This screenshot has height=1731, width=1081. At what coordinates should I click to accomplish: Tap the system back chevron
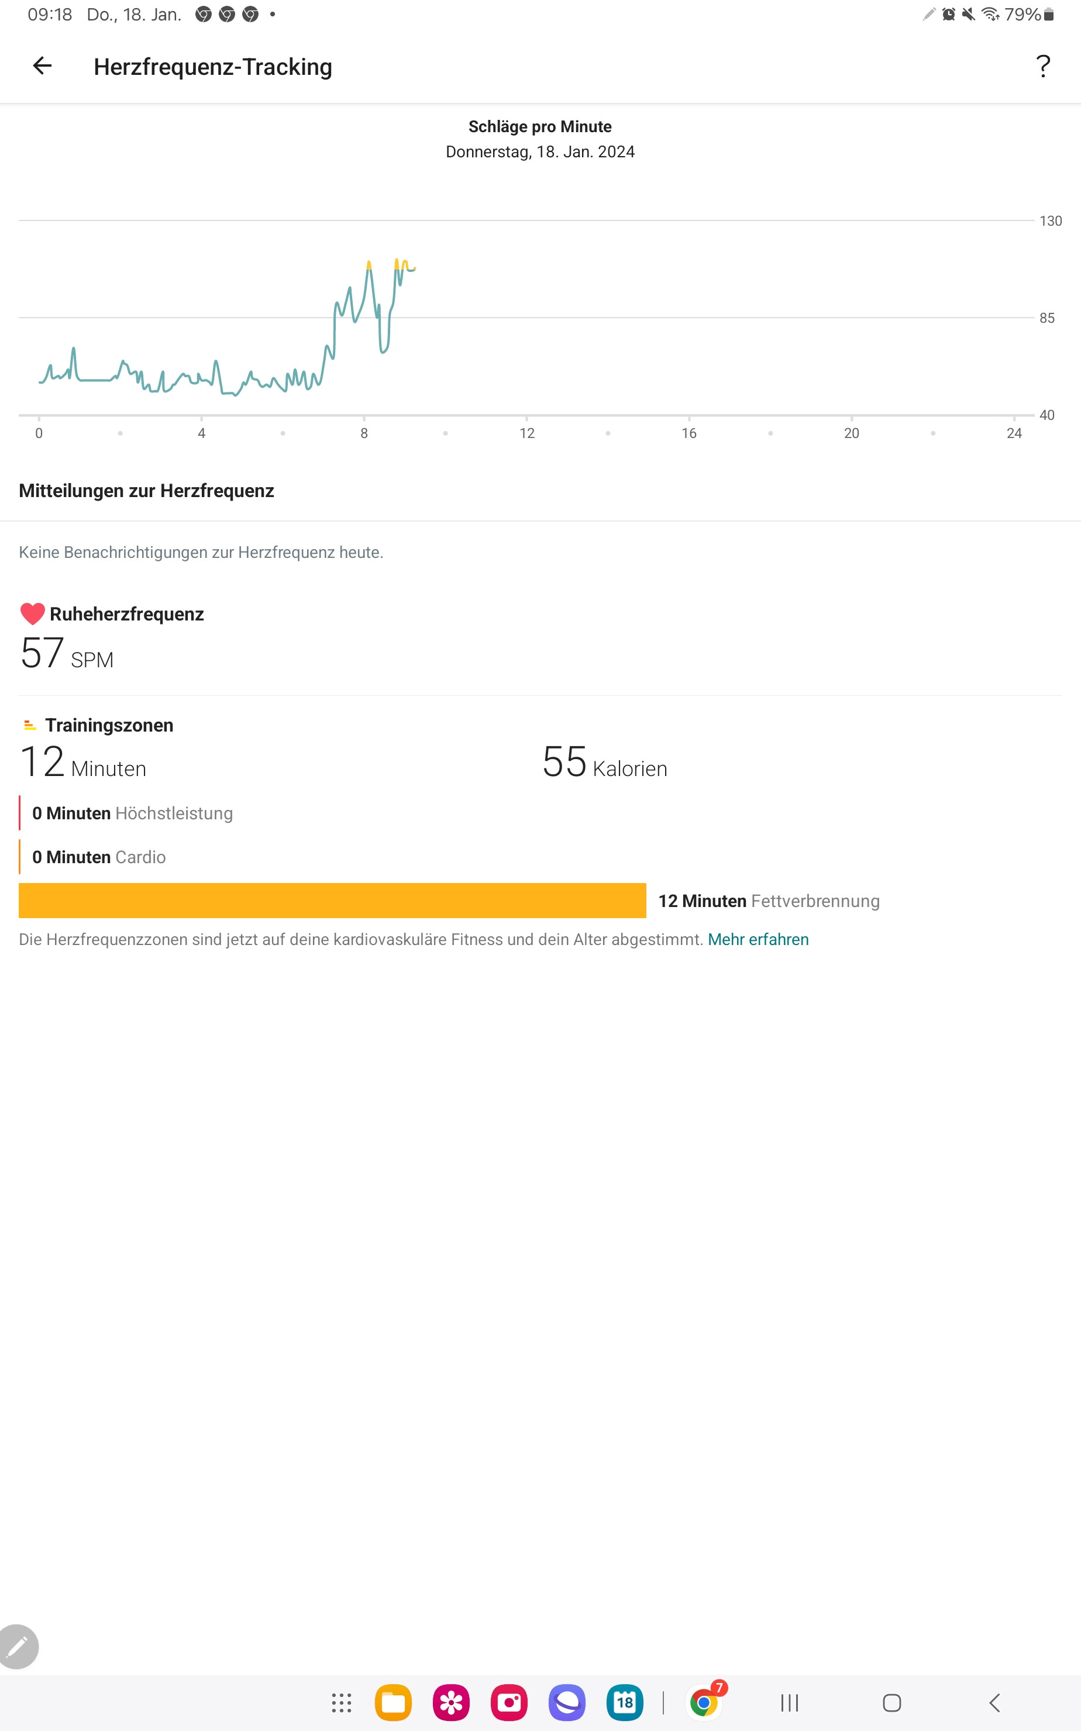click(x=994, y=1702)
